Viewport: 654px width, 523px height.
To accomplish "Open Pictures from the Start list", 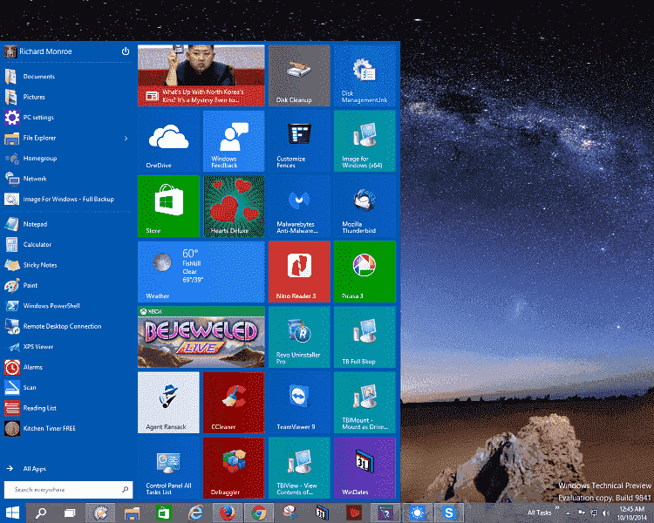I will pos(67,97).
